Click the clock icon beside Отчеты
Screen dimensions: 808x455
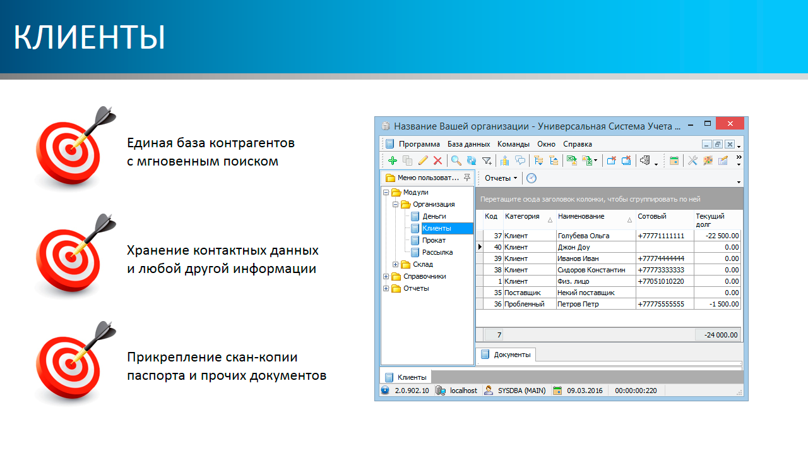(x=532, y=178)
